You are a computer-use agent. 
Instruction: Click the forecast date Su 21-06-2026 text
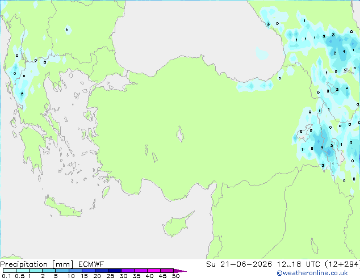239,264
